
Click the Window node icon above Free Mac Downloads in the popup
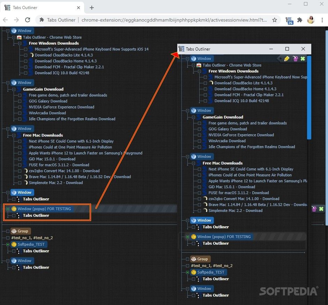click(194, 157)
